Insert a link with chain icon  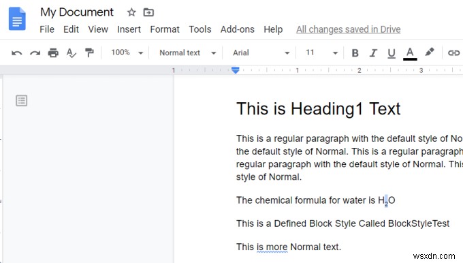(454, 53)
